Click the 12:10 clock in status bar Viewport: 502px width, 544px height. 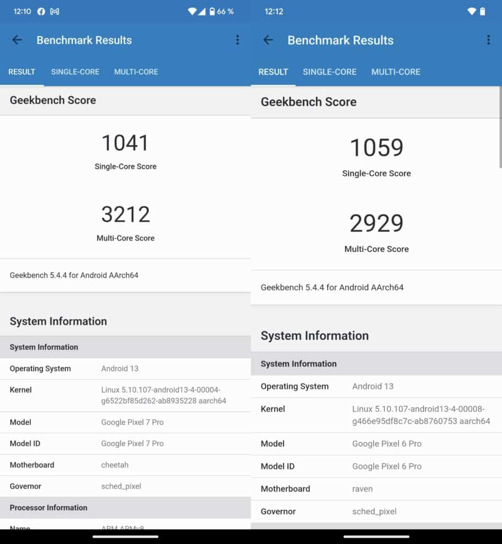pos(22,12)
